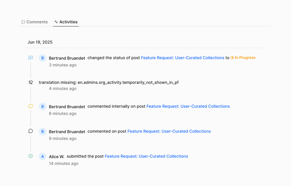Click the orange In Progress status badge
This screenshot has width=291, height=186.
[243, 58]
